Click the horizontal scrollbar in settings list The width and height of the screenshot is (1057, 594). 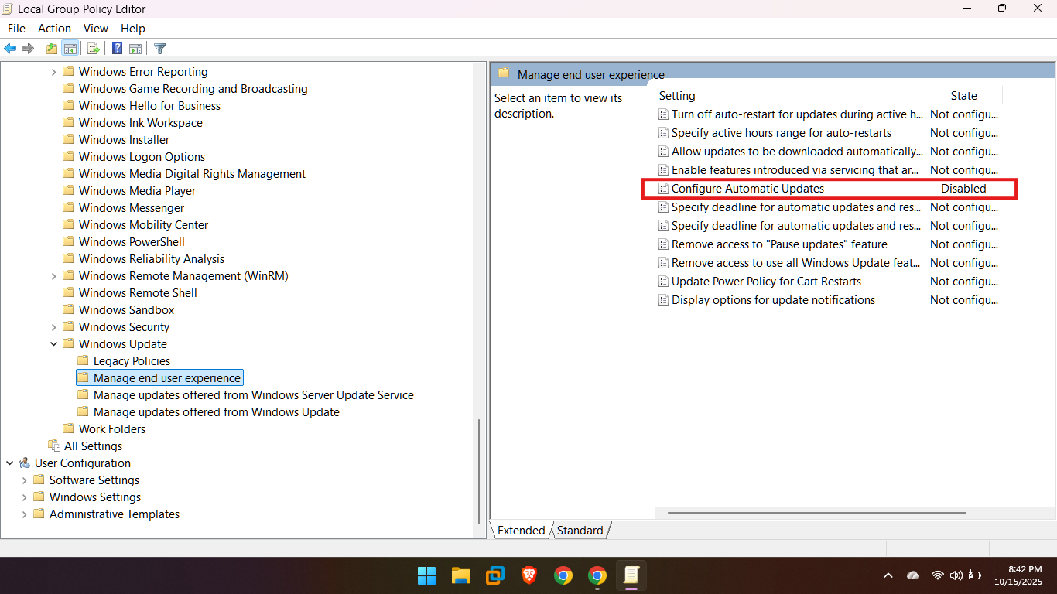816,513
